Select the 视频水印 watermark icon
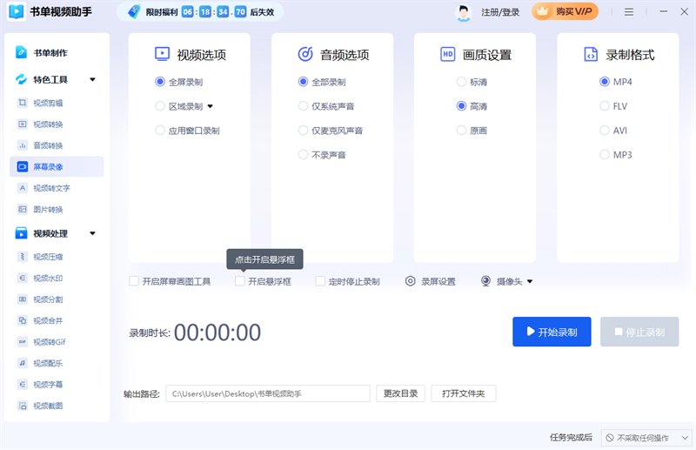 click(x=23, y=279)
